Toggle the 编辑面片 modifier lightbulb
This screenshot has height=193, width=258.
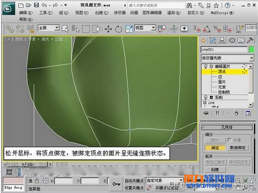(x=205, y=66)
